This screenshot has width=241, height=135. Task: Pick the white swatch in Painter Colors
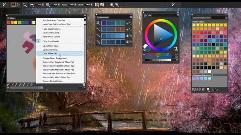tap(209, 72)
